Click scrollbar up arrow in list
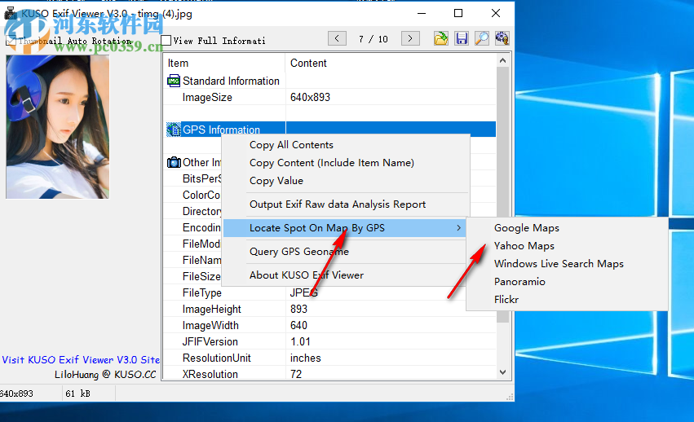This screenshot has height=422, width=694. (x=502, y=60)
